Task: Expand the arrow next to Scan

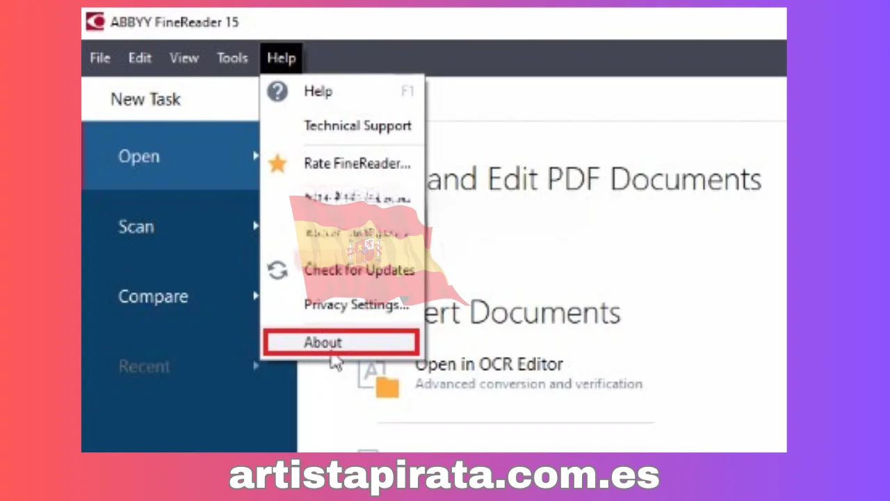Action: [255, 226]
